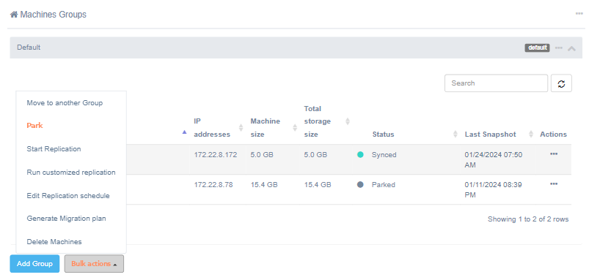Click the Synced status text

coord(384,154)
